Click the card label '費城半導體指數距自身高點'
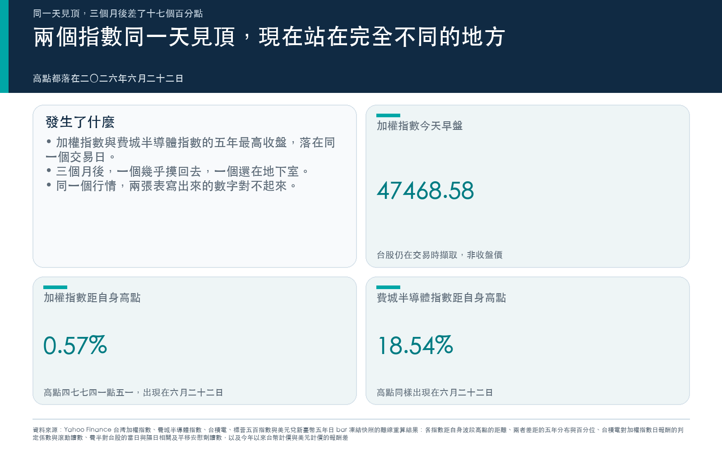This screenshot has height=451, width=722. coord(441,298)
